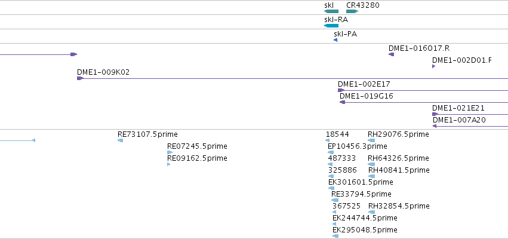Select the 487333 feature glyph
This screenshot has width=508, height=239.
tap(330, 164)
